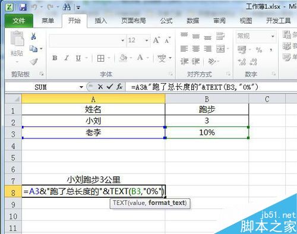
Task: Open the quick access toolbar customize dropdown
Action: coord(78,8)
